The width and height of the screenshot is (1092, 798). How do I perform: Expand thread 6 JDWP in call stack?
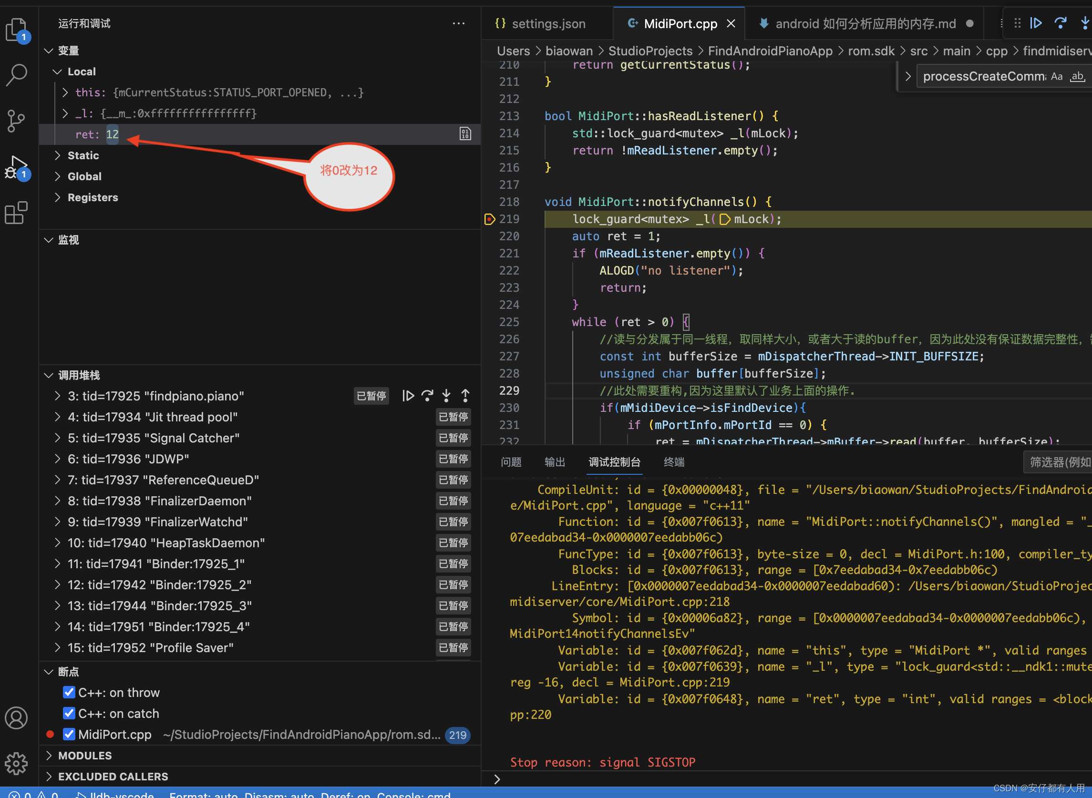[x=58, y=459]
